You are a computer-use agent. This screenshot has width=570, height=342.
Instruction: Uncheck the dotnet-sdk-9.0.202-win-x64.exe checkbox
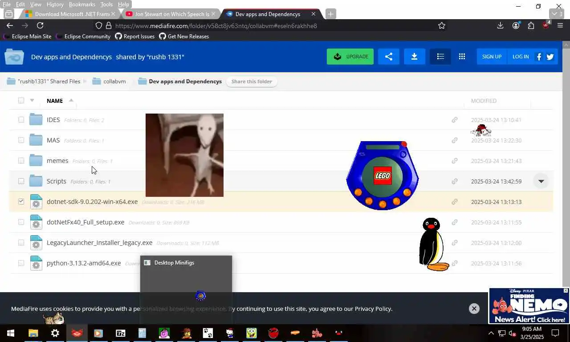click(x=21, y=202)
